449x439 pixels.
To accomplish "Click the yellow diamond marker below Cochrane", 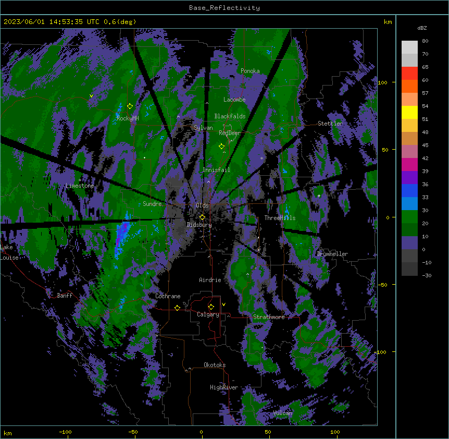I will pos(177,308).
